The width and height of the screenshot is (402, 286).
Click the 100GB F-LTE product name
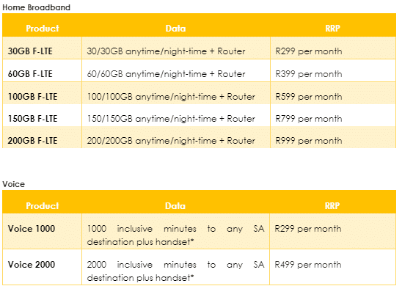[32, 97]
